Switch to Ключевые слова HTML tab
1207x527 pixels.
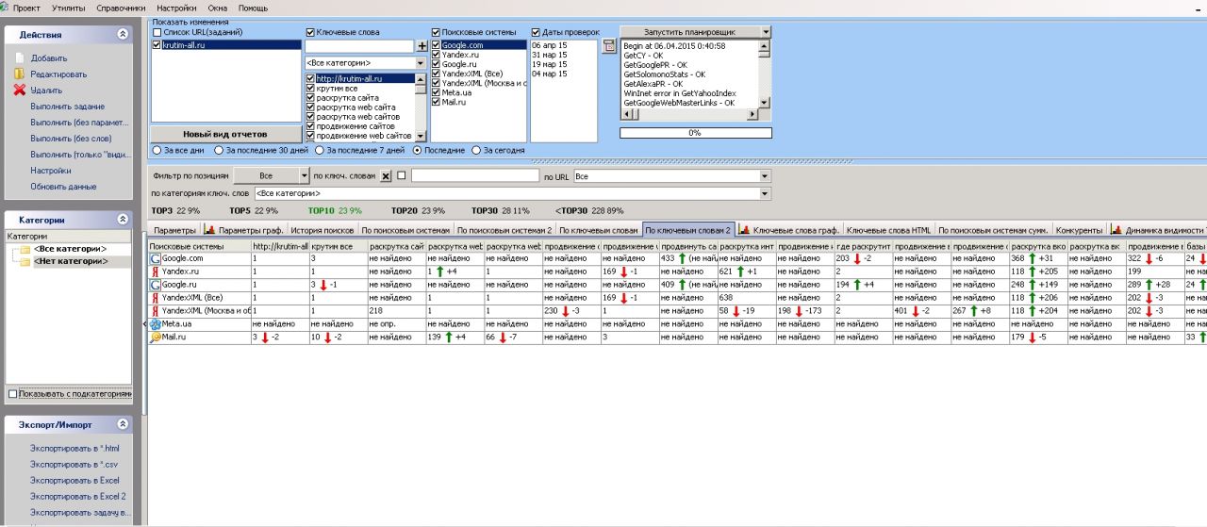pyautogui.click(x=888, y=230)
